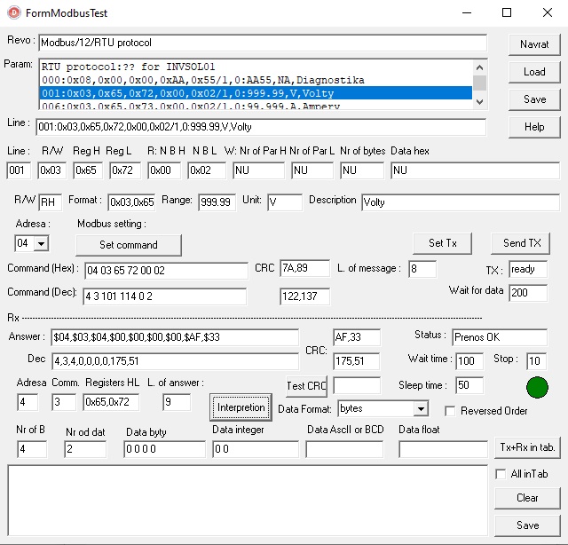The height and width of the screenshot is (545, 568).
Task: Toggle the All inTab checkbox
Action: [501, 474]
